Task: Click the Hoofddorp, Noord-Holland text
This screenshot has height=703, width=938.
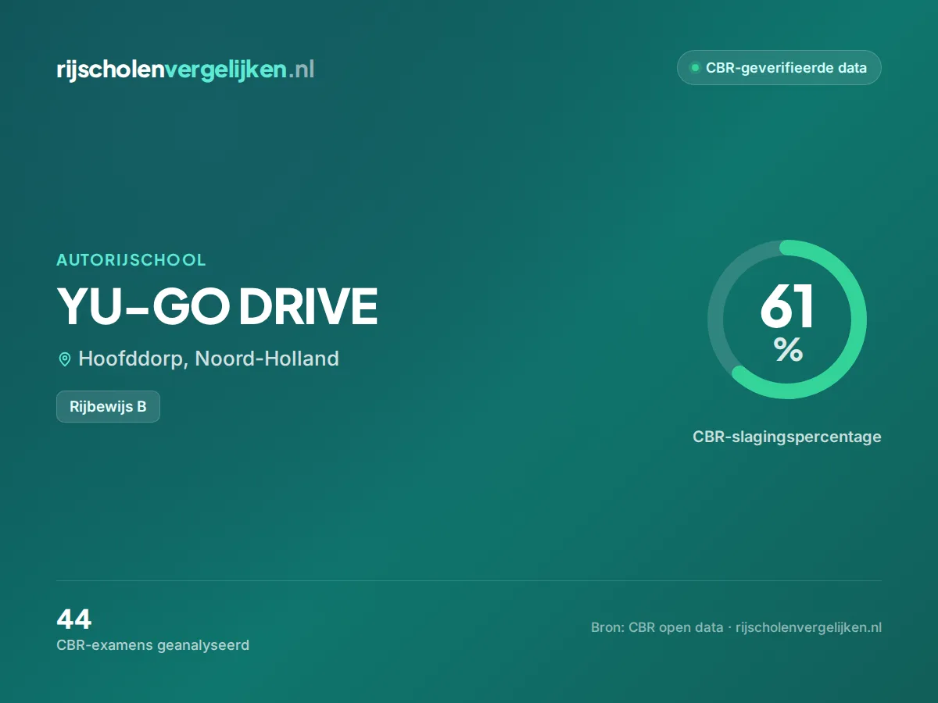Action: 209,359
